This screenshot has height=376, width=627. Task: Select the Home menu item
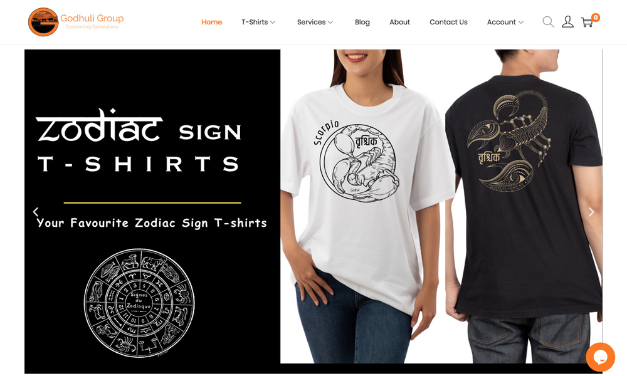coord(211,22)
